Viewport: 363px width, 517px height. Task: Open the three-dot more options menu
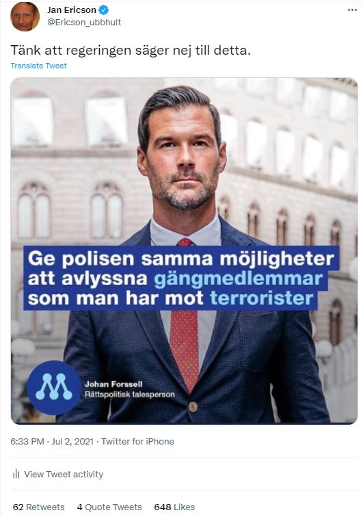tap(352, 10)
